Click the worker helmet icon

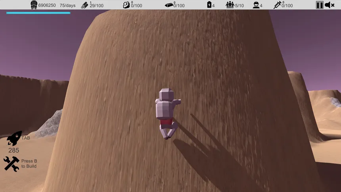[256, 5]
